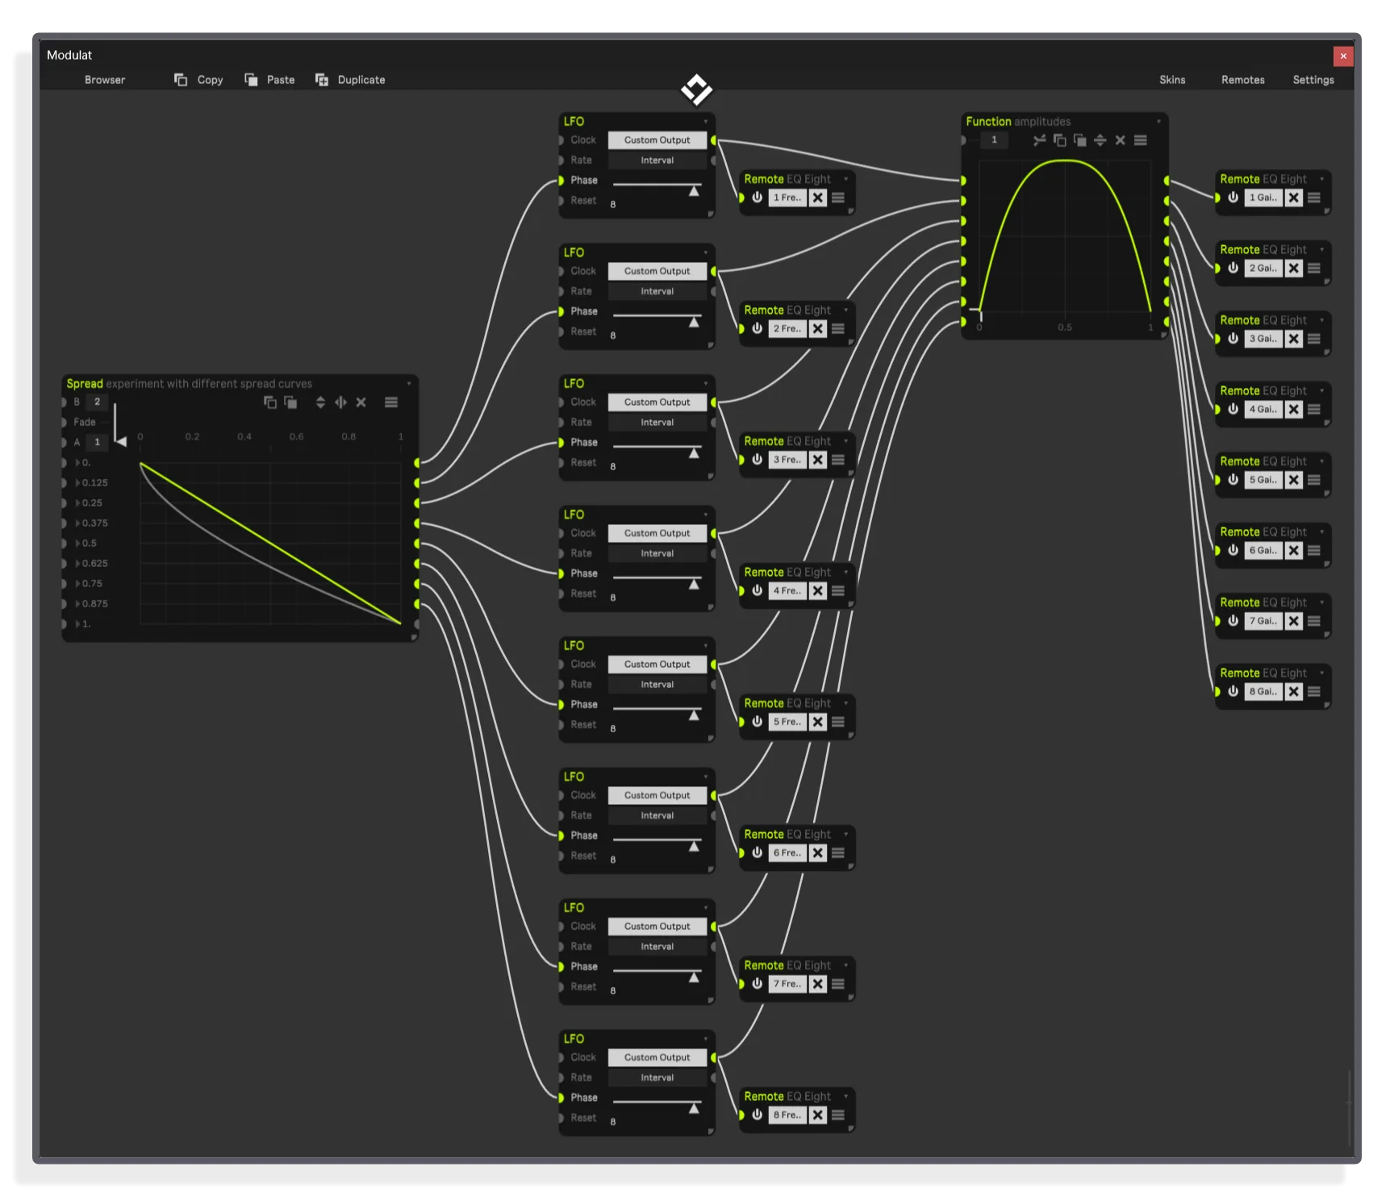
Task: Open the list menu of 8 Fre.. remote
Action: point(838,1115)
